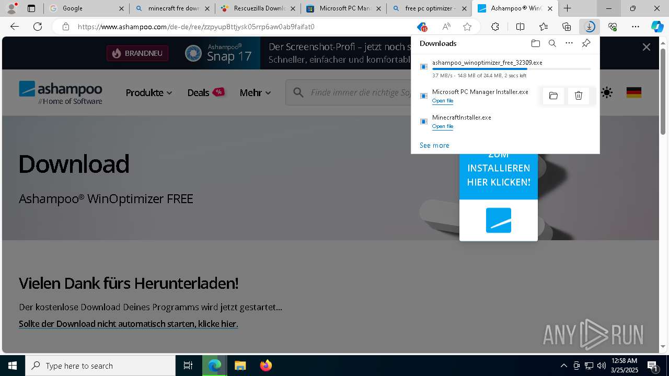
Task: Open File Explorer from the taskbar
Action: click(x=240, y=366)
